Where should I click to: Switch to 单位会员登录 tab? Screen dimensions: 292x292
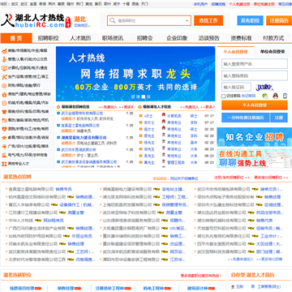273,52
